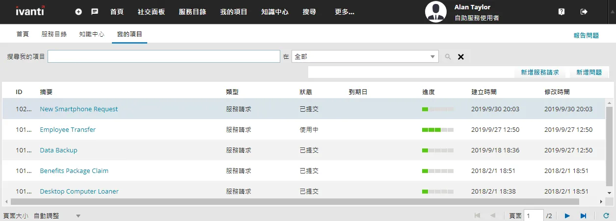Switch to the 服務目錄 sub-tab
Image resolution: width=616 pixels, height=221 pixels.
[x=54, y=34]
